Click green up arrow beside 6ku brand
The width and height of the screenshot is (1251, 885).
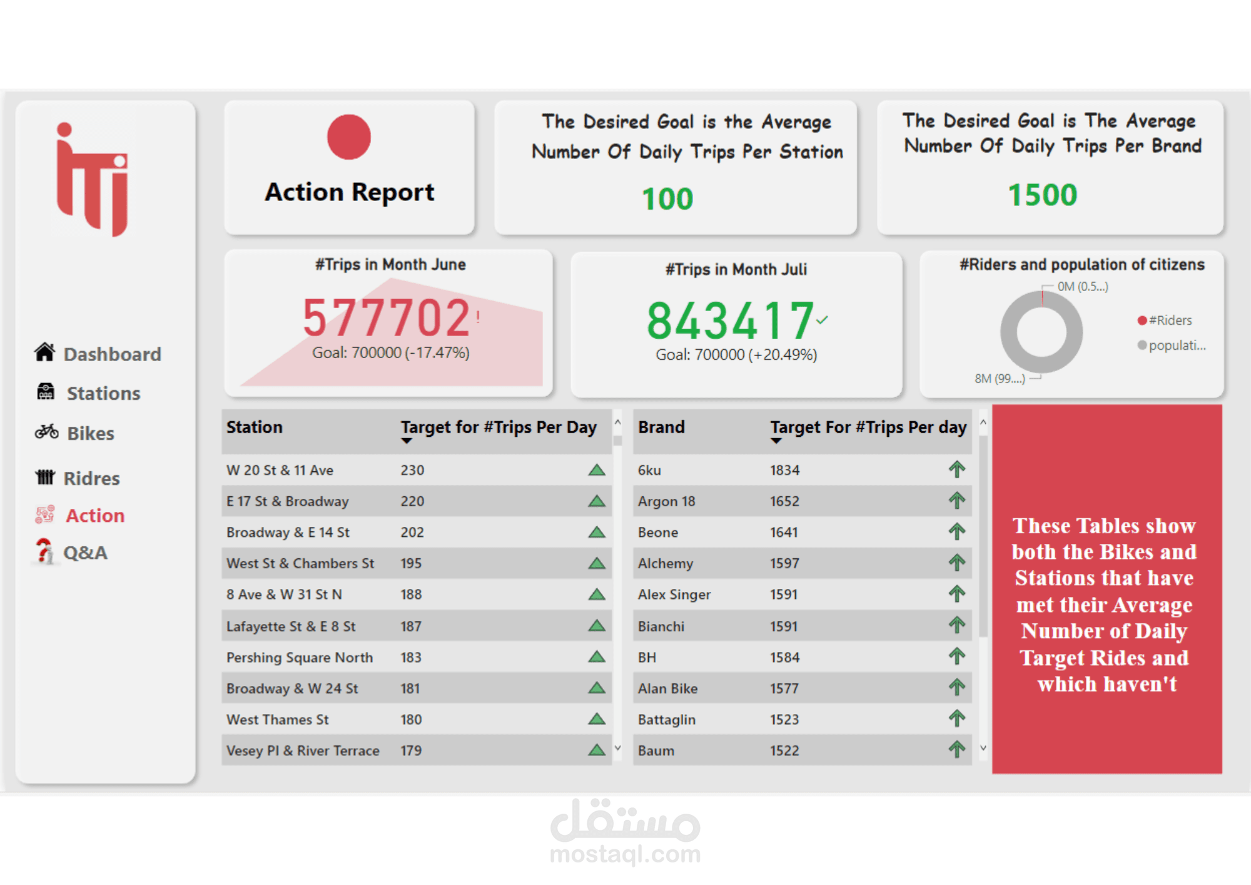(956, 469)
